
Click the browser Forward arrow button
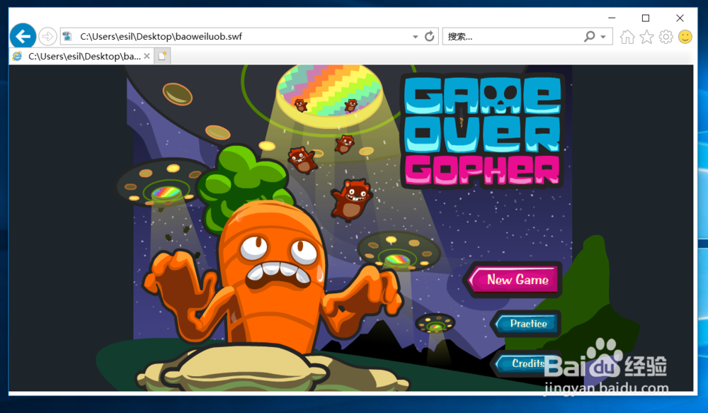pos(47,37)
